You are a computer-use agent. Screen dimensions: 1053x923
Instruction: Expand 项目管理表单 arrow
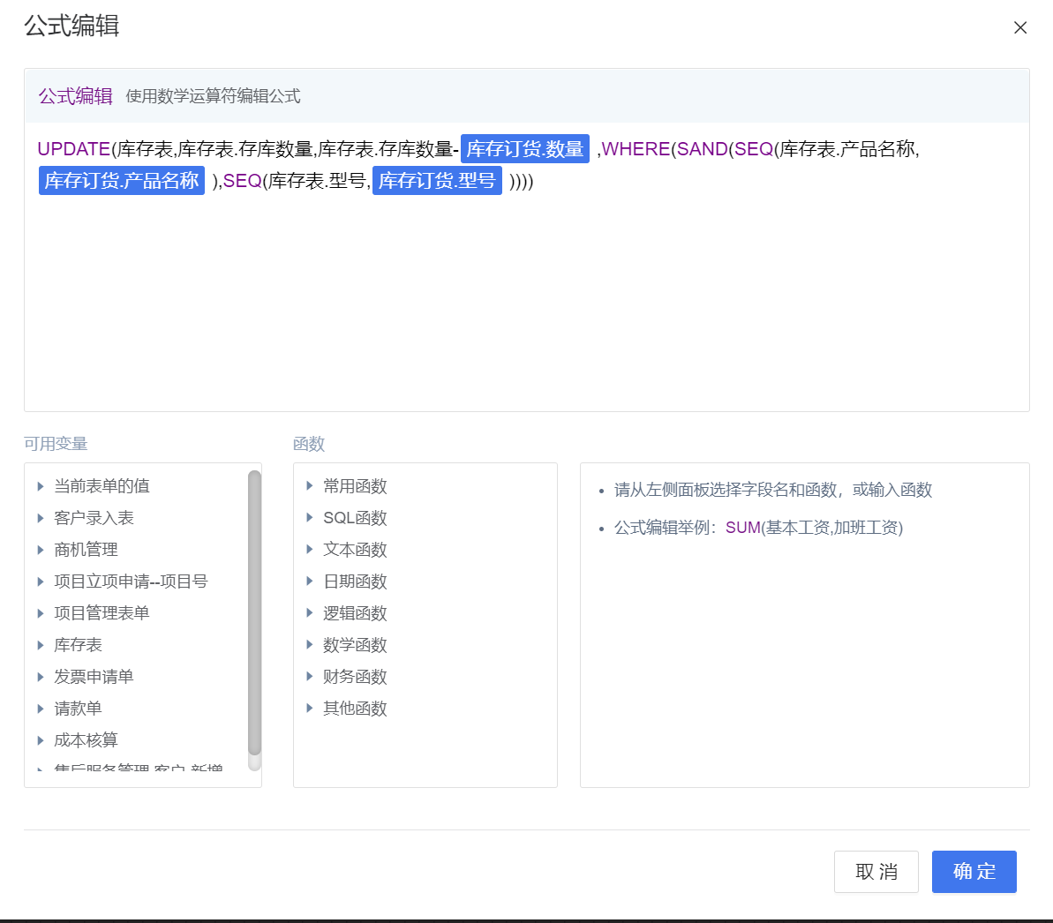(41, 613)
